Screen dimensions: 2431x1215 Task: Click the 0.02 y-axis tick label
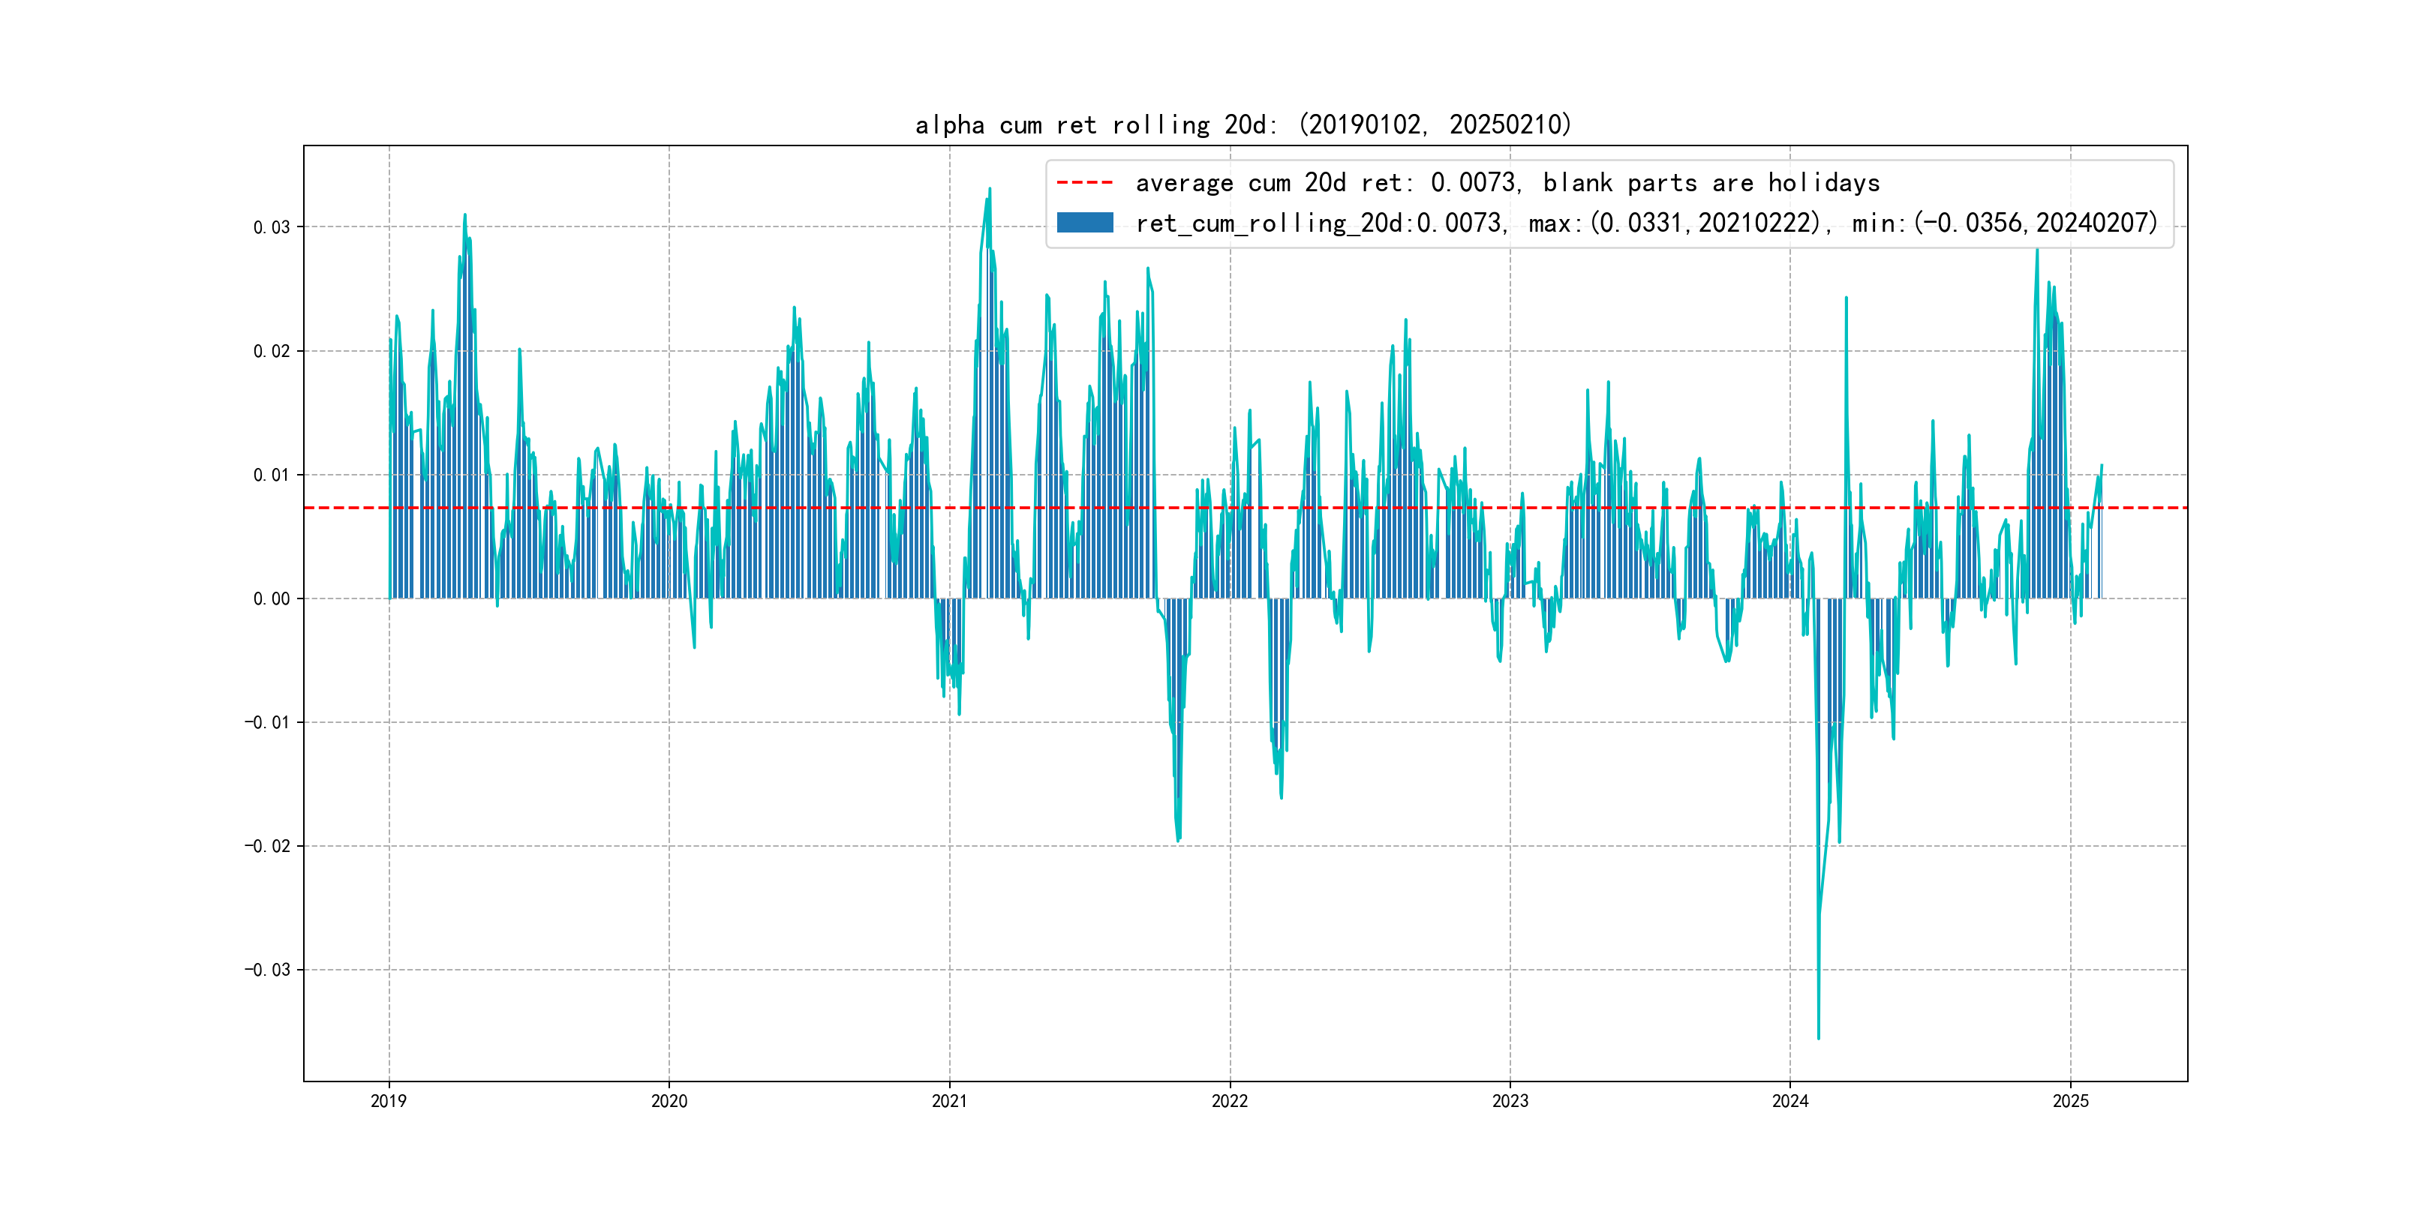[271, 351]
